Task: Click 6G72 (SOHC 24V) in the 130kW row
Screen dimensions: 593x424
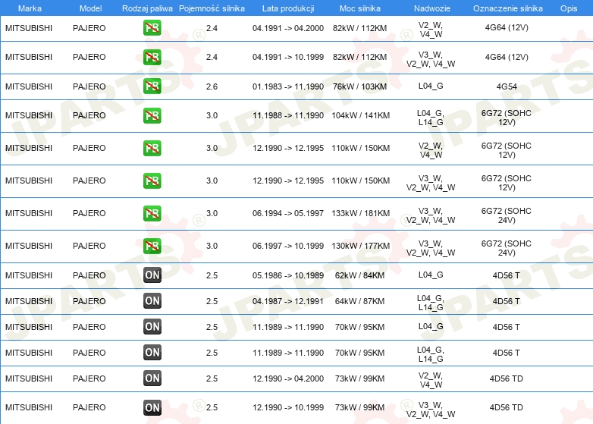Action: click(x=506, y=248)
